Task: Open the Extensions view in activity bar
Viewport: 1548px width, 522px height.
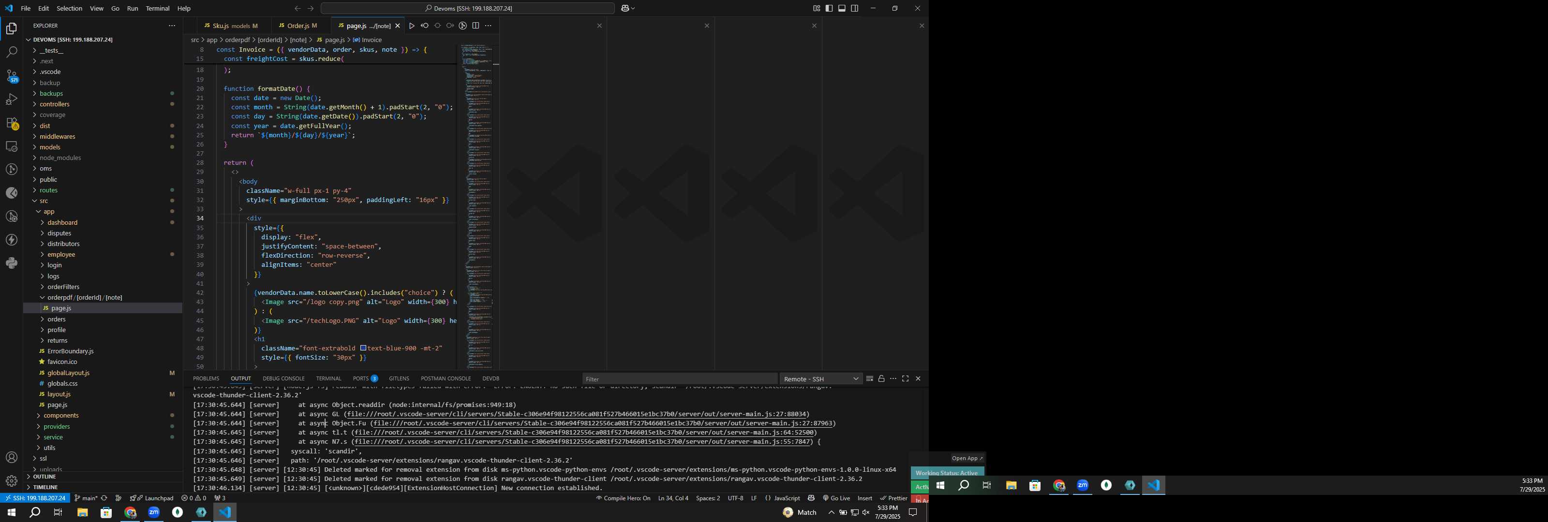Action: 12,123
